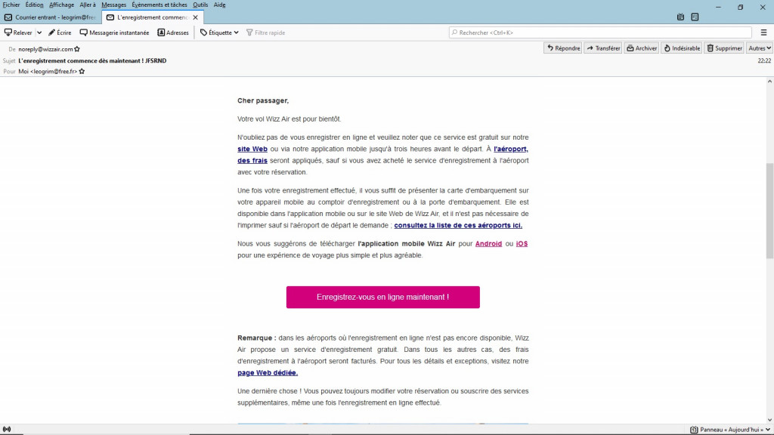Viewport: 774px width, 435px height.
Task: Open the Affichage menu
Action: point(62,5)
